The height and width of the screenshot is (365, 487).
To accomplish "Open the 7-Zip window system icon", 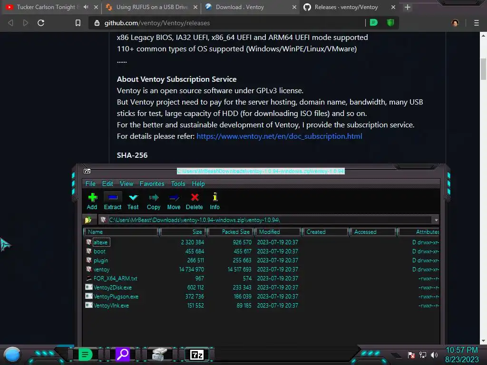I will (x=88, y=171).
